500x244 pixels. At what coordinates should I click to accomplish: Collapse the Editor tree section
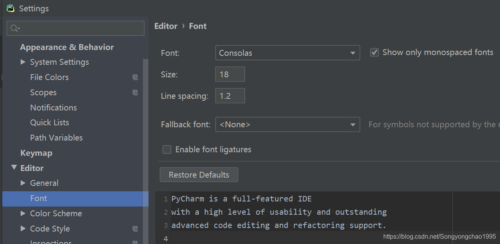tap(14, 167)
